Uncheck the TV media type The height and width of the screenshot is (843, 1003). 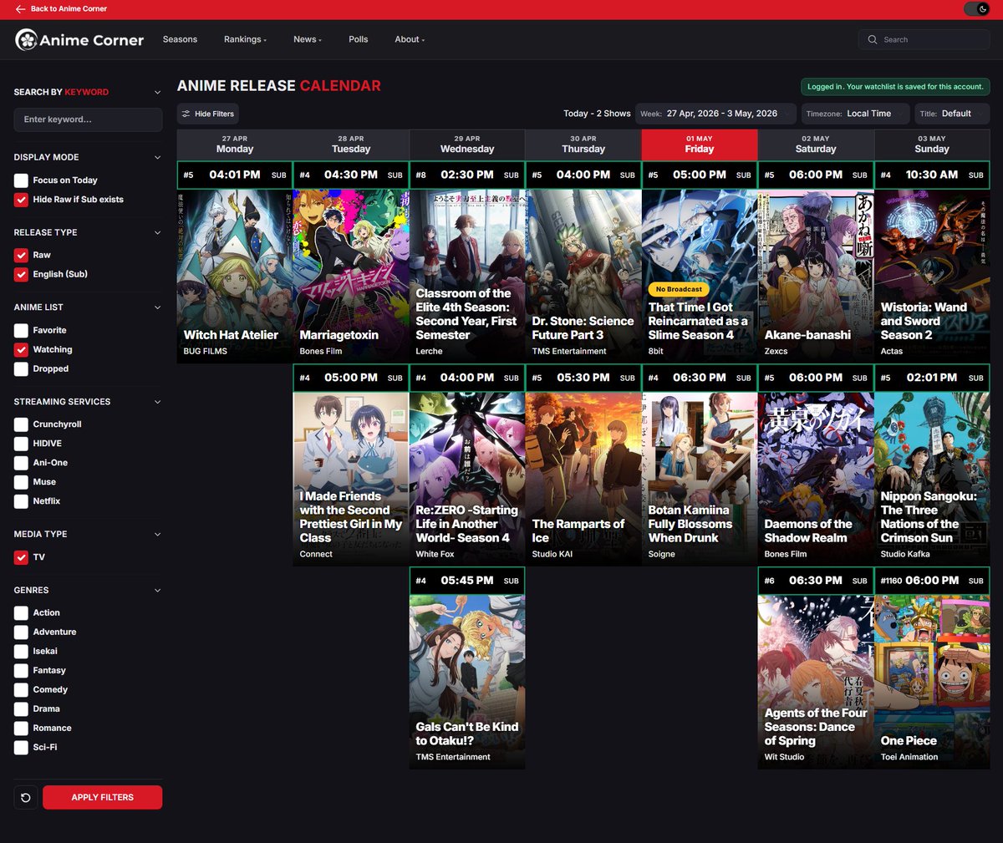(x=21, y=557)
